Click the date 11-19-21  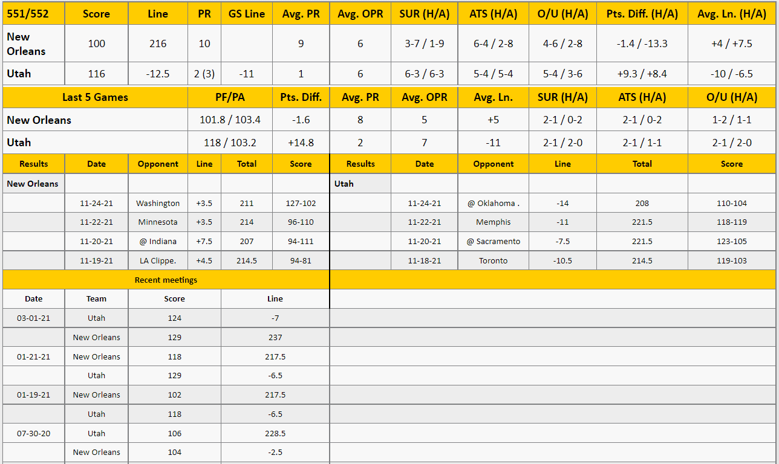[96, 260]
